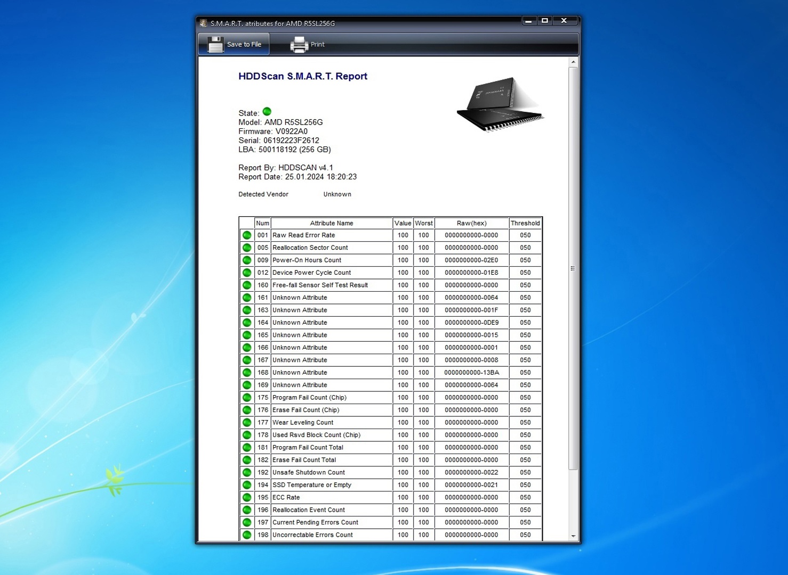Click the Detected Vendor label
This screenshot has height=575, width=788.
tap(263, 194)
